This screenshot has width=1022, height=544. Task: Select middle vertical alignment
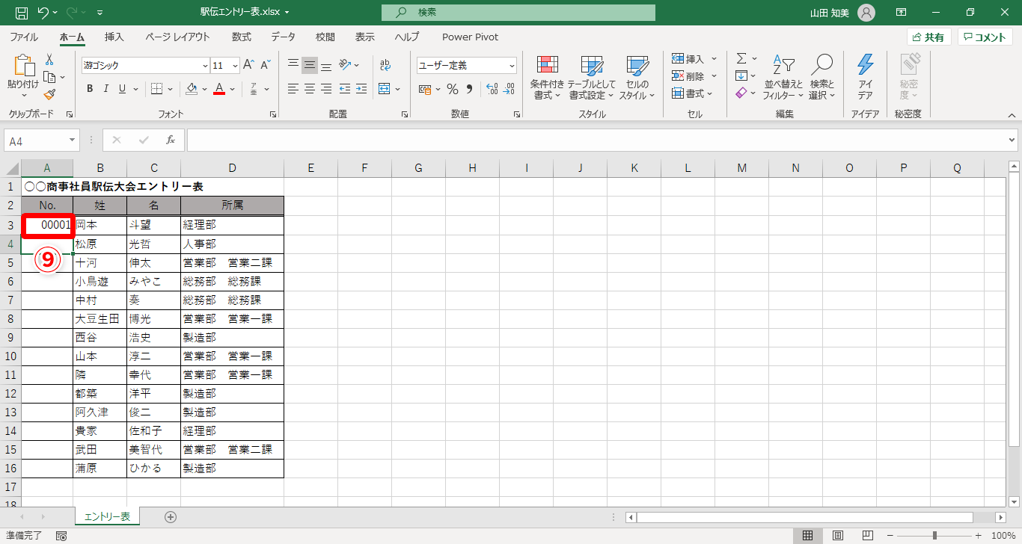[x=310, y=65]
